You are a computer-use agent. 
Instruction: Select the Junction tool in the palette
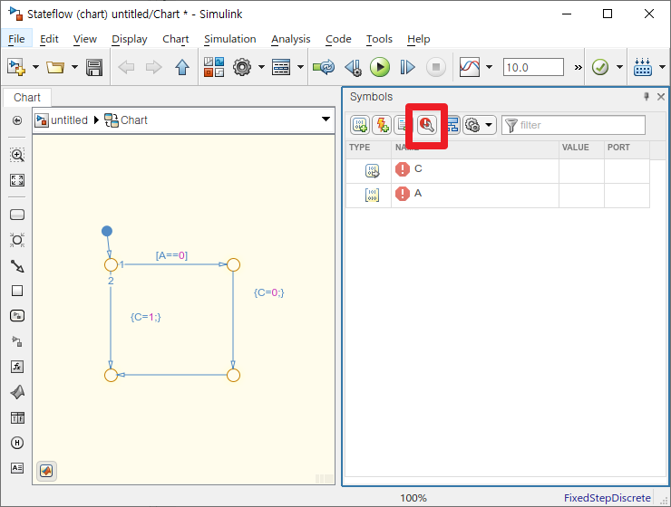pos(17,240)
